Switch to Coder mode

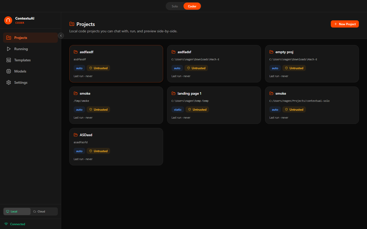click(192, 6)
